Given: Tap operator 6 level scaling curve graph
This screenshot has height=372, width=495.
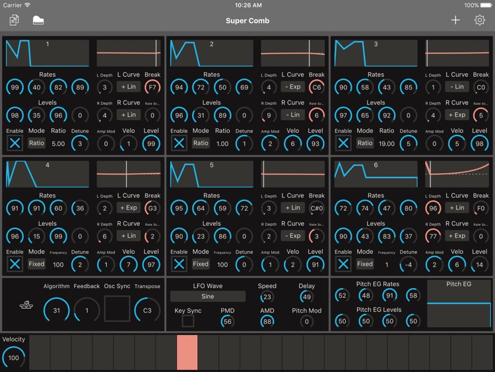Looking at the screenshot, I should [457, 174].
